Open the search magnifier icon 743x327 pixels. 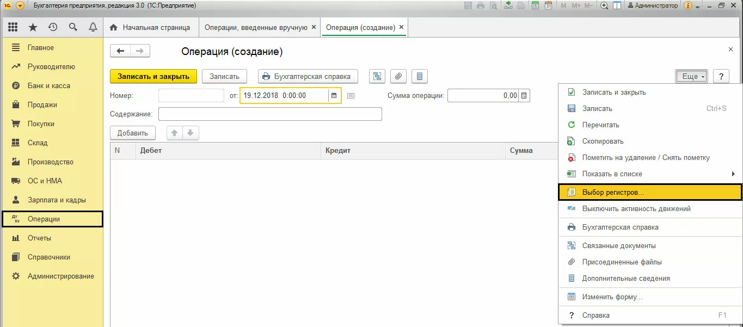[x=73, y=27]
